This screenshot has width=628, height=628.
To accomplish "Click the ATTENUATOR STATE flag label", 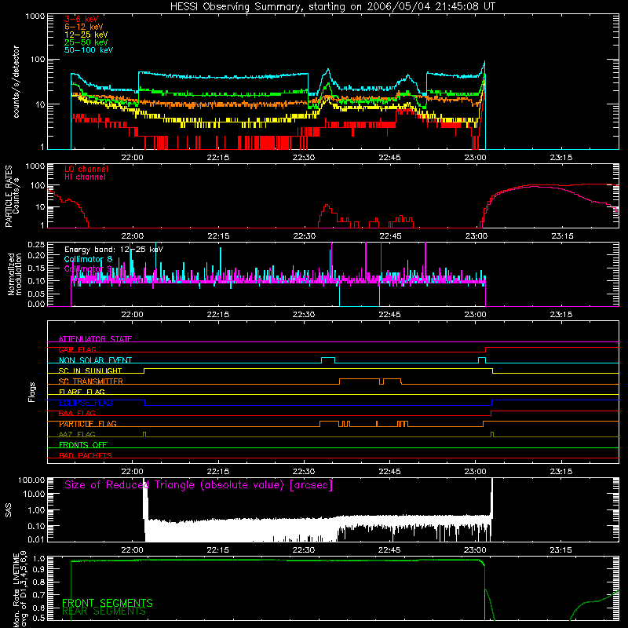I will point(95,339).
